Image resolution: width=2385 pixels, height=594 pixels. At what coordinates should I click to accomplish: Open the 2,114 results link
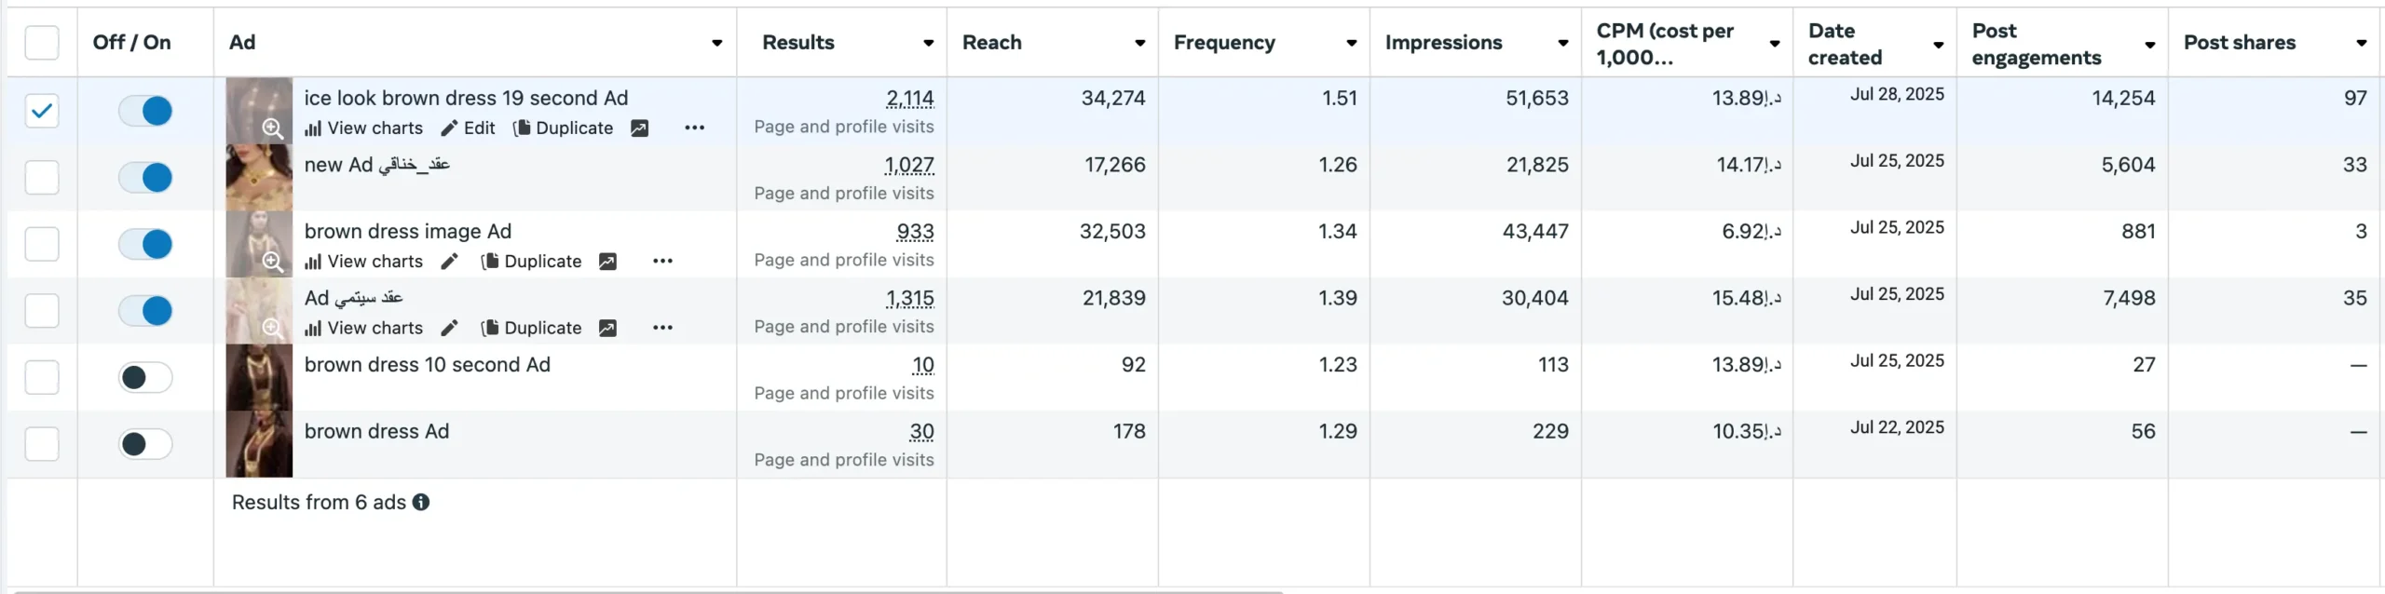(909, 99)
